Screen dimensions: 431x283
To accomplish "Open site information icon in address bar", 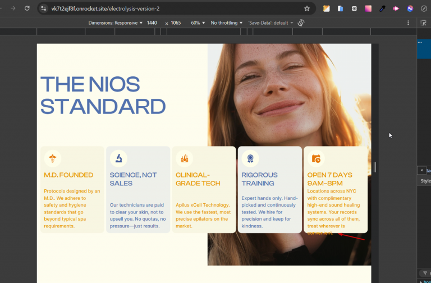I will point(44,8).
